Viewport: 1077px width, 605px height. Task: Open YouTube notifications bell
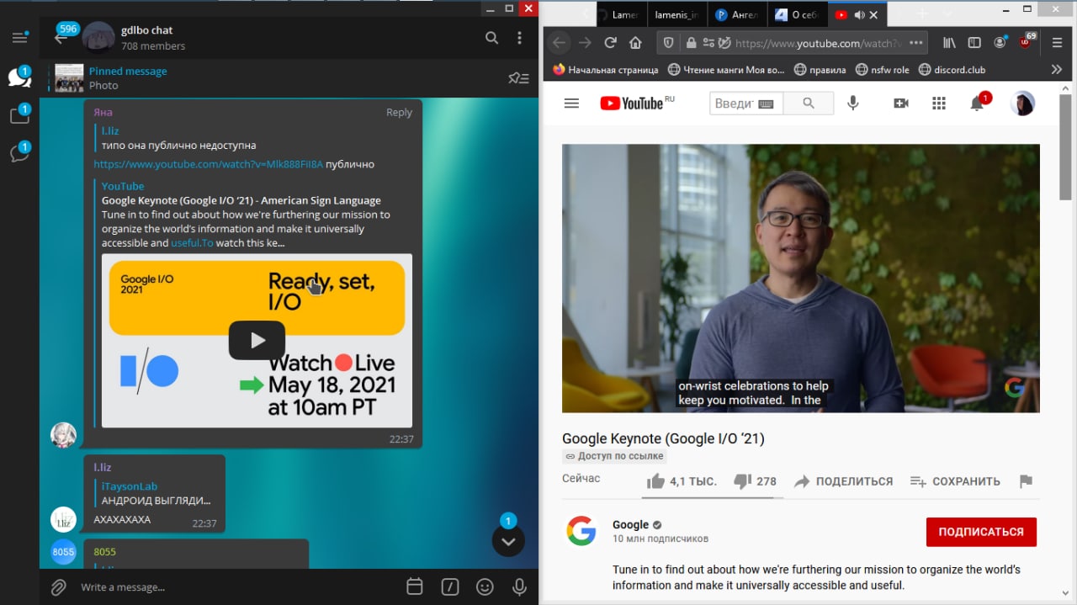(977, 103)
